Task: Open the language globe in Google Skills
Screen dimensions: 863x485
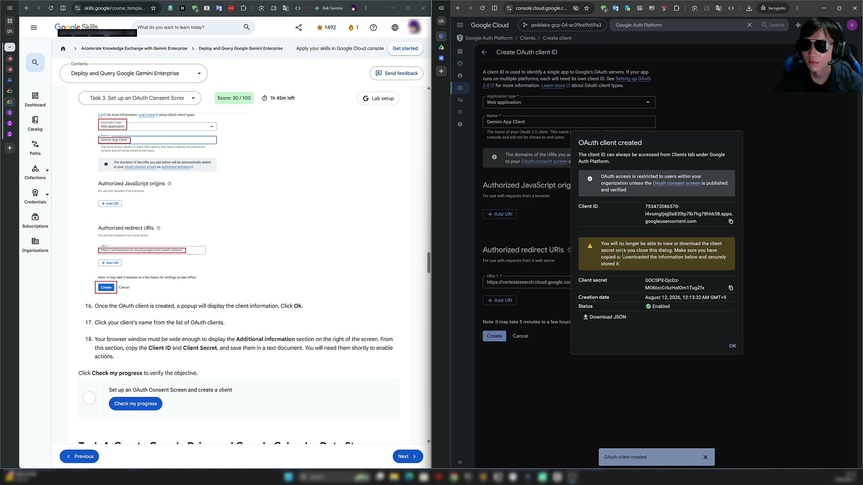Action: (395, 27)
